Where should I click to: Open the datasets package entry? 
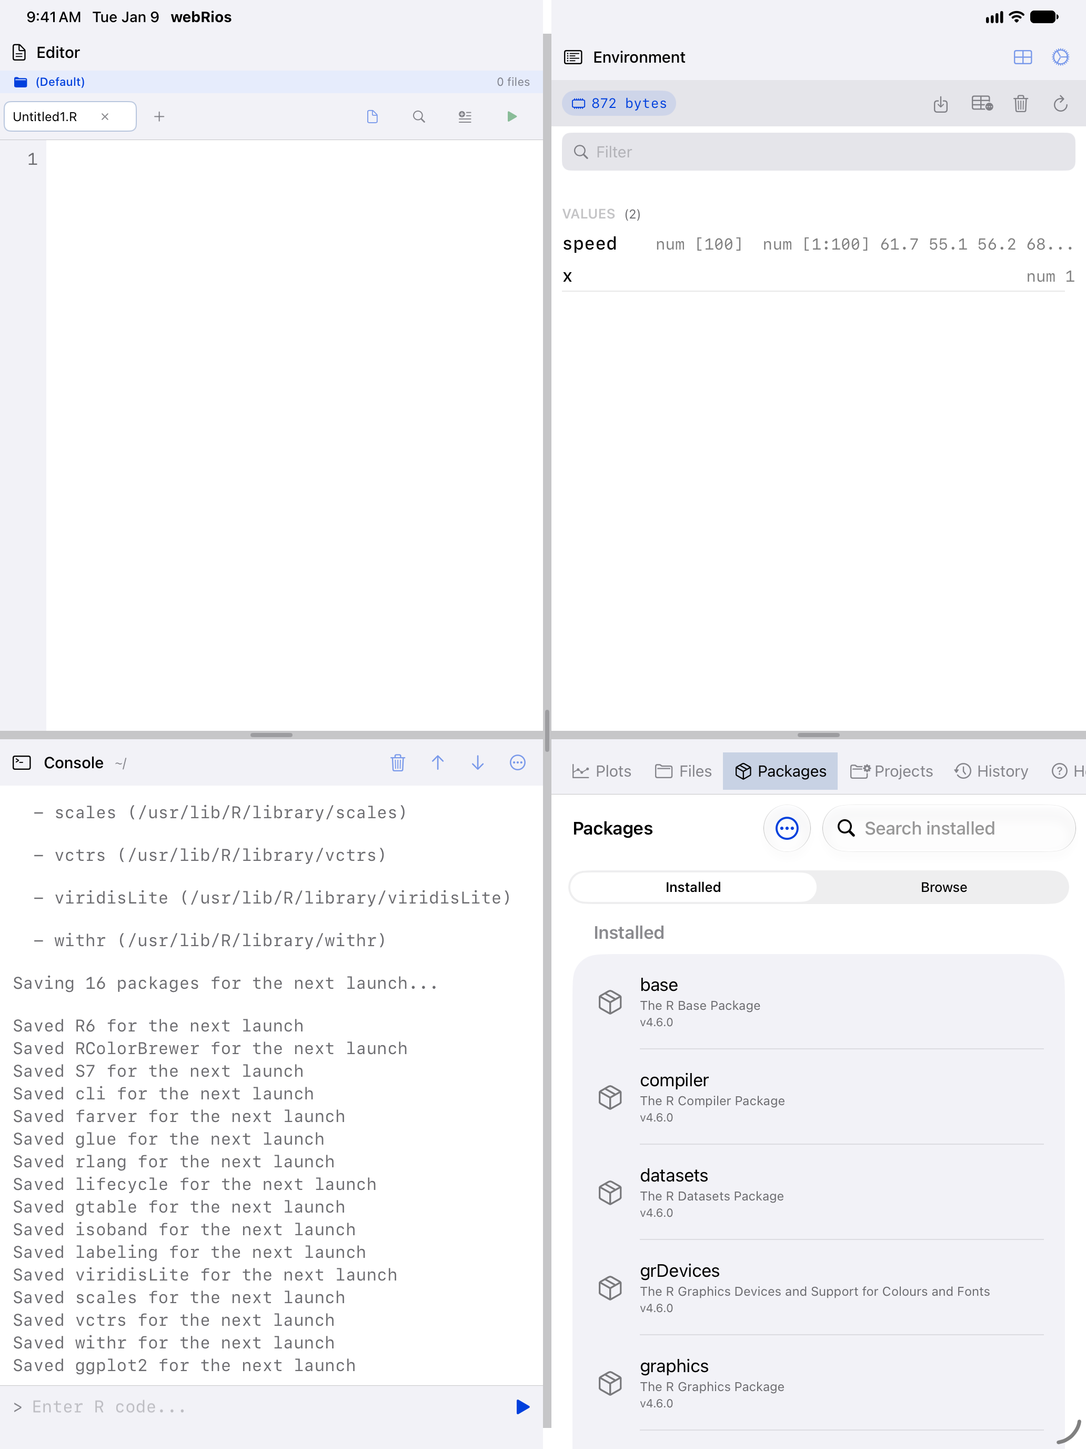818,1193
